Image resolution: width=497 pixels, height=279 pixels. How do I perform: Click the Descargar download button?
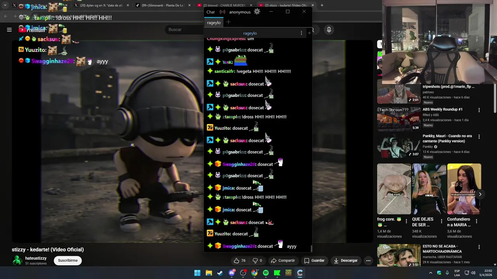pos(346,260)
